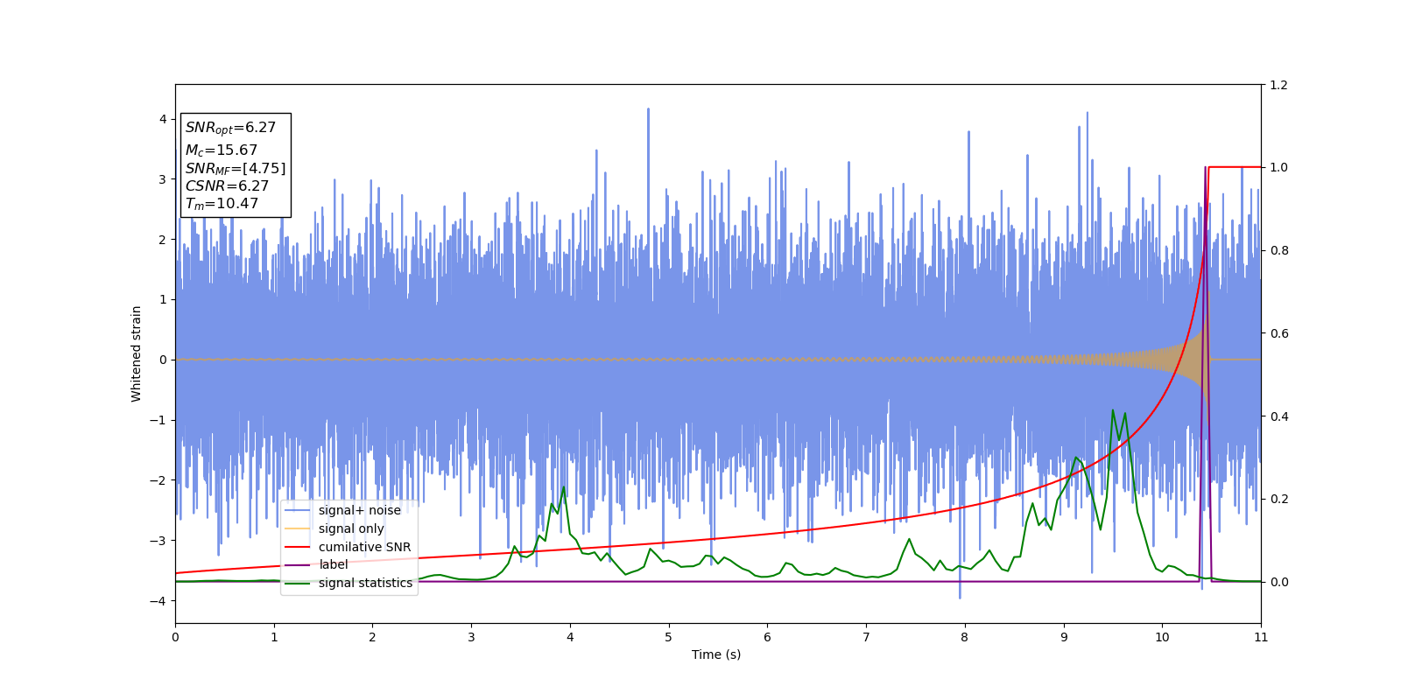1401x700 pixels.
Task: Click left y-axis tick label 4
Action: (163, 119)
